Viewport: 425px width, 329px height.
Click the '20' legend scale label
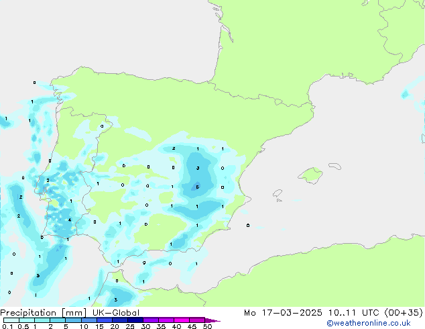click(115, 326)
